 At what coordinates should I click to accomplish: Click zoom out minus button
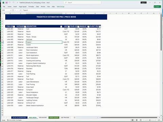[x=144, y=120]
